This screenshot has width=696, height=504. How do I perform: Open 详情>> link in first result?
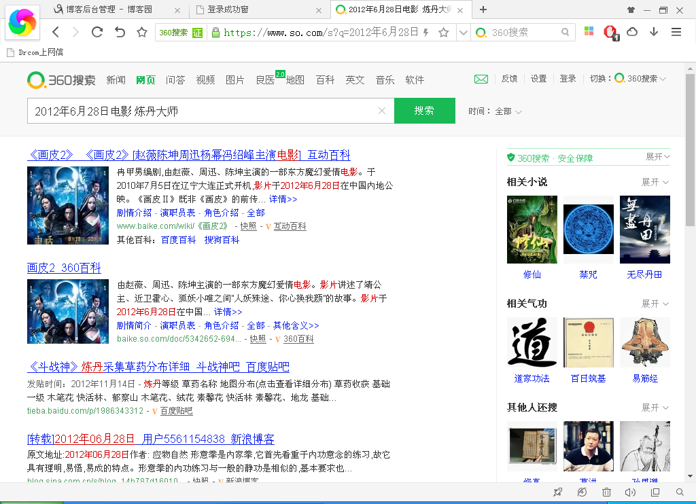tap(283, 199)
